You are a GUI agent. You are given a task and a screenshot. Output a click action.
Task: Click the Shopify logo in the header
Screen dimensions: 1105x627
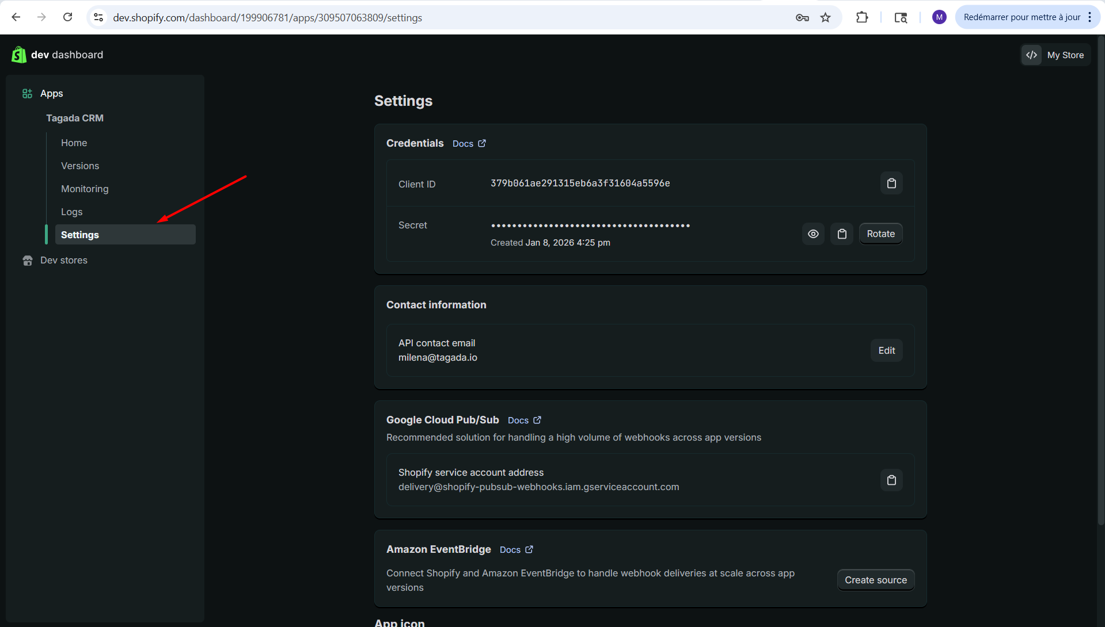point(19,55)
